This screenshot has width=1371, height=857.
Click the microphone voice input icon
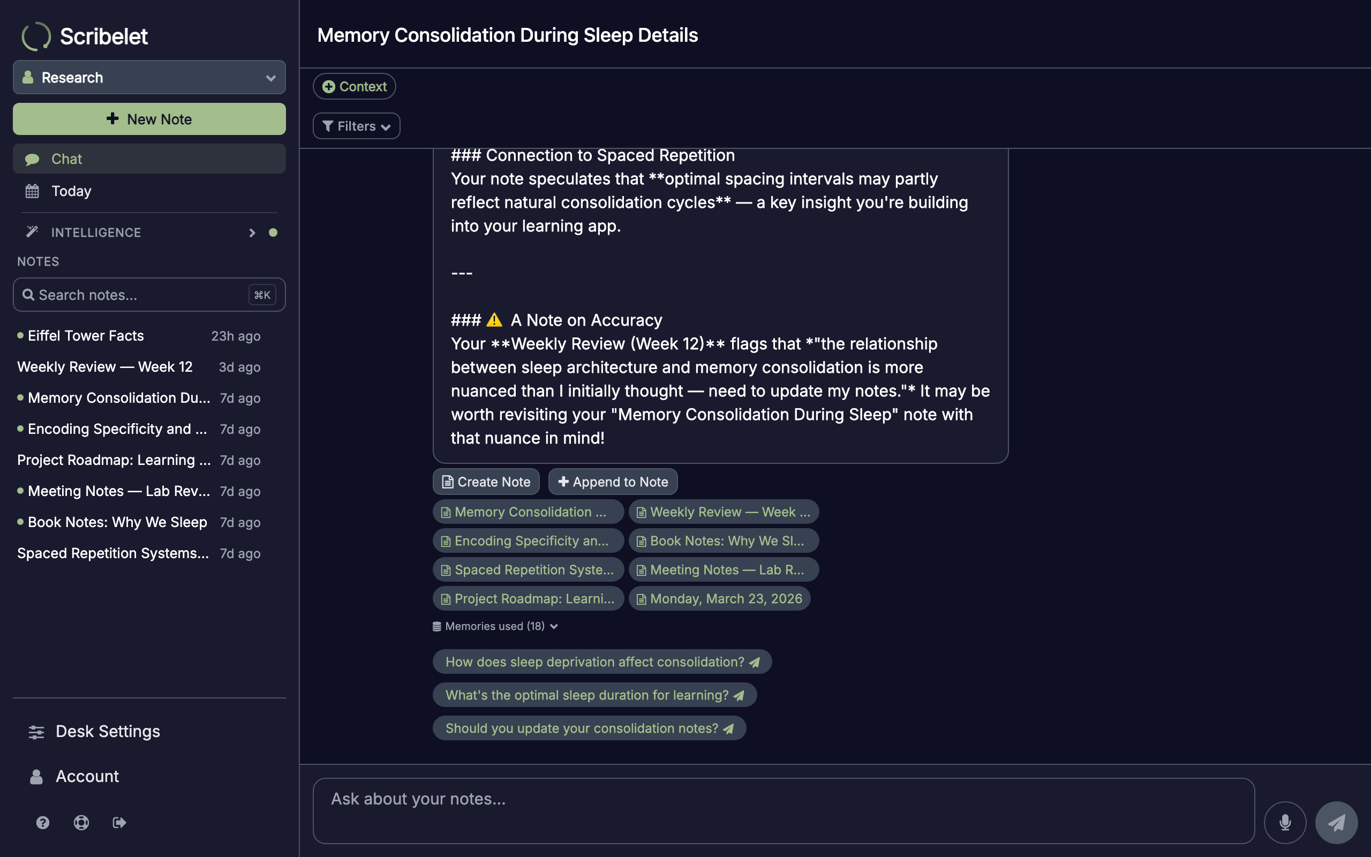(1284, 822)
